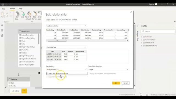Select the MonthName column header
Screen dimensions: 176x99
pos(80,51)
